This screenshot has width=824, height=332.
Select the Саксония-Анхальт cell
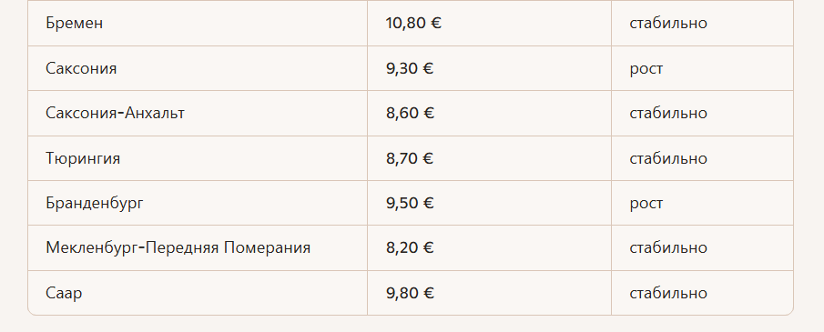115,113
